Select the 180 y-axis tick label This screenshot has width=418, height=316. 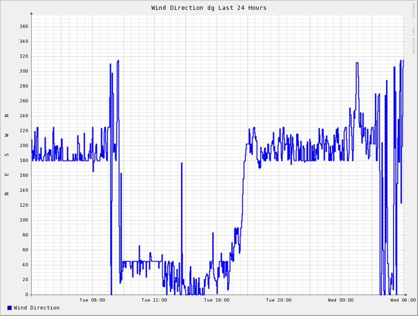[x=24, y=161]
